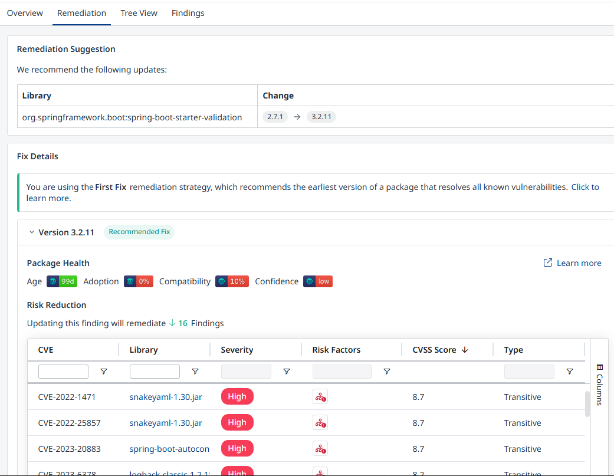Screen dimensions: 614x476
Task: Open the Findings tab
Action: 188,13
